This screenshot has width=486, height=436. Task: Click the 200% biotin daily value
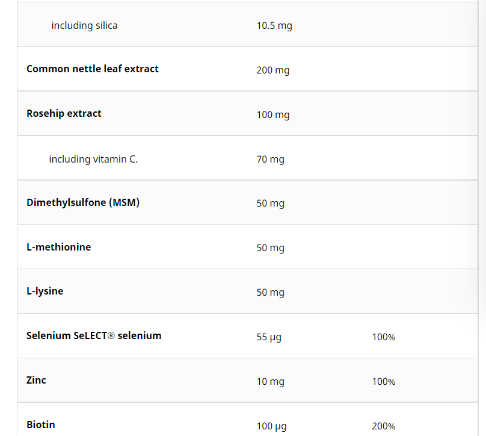point(384,426)
